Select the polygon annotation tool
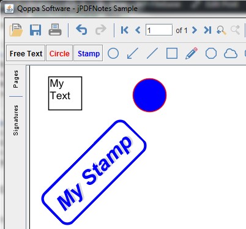This screenshot has height=229, width=246. point(211,53)
